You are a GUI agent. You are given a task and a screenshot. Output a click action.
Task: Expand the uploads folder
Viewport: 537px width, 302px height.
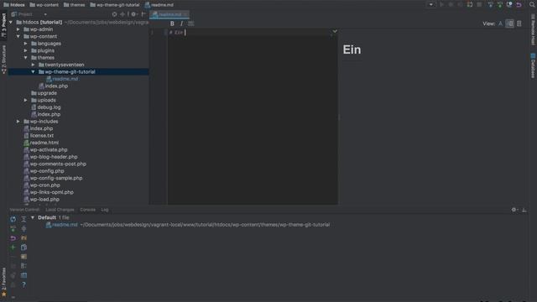(x=26, y=101)
